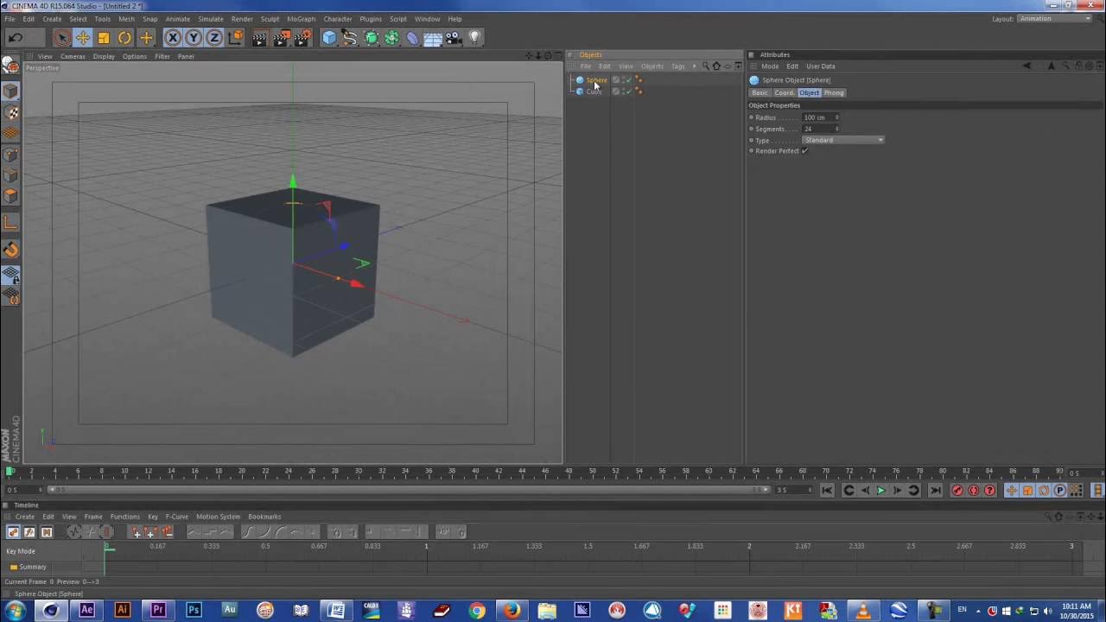The image size is (1106, 622).
Task: Select Summary row in Timeline
Action: pos(33,567)
